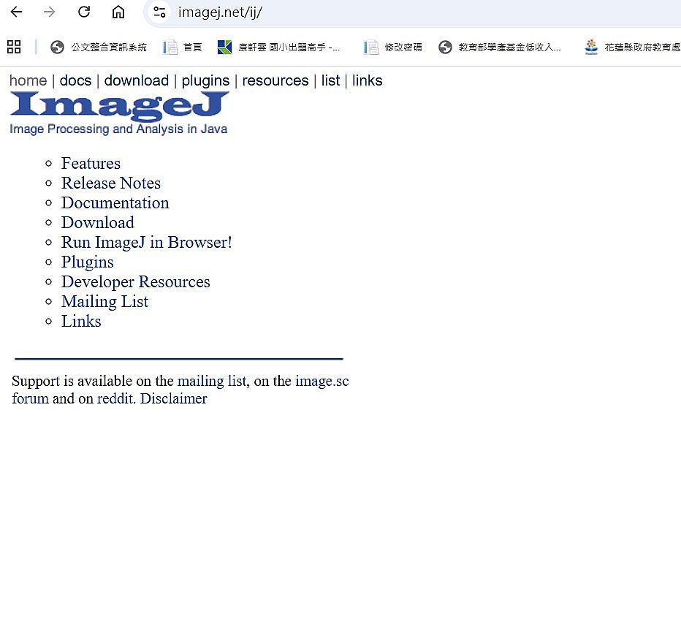Open 'resources' from the top navigation
Image resolution: width=681 pixels, height=633 pixels.
pyautogui.click(x=275, y=80)
